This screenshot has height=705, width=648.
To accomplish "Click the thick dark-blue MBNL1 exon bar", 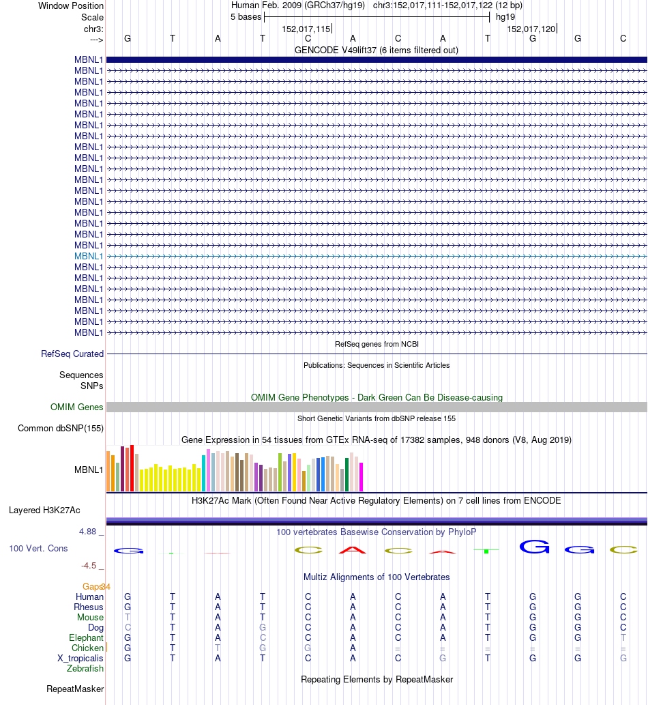I will (377, 60).
